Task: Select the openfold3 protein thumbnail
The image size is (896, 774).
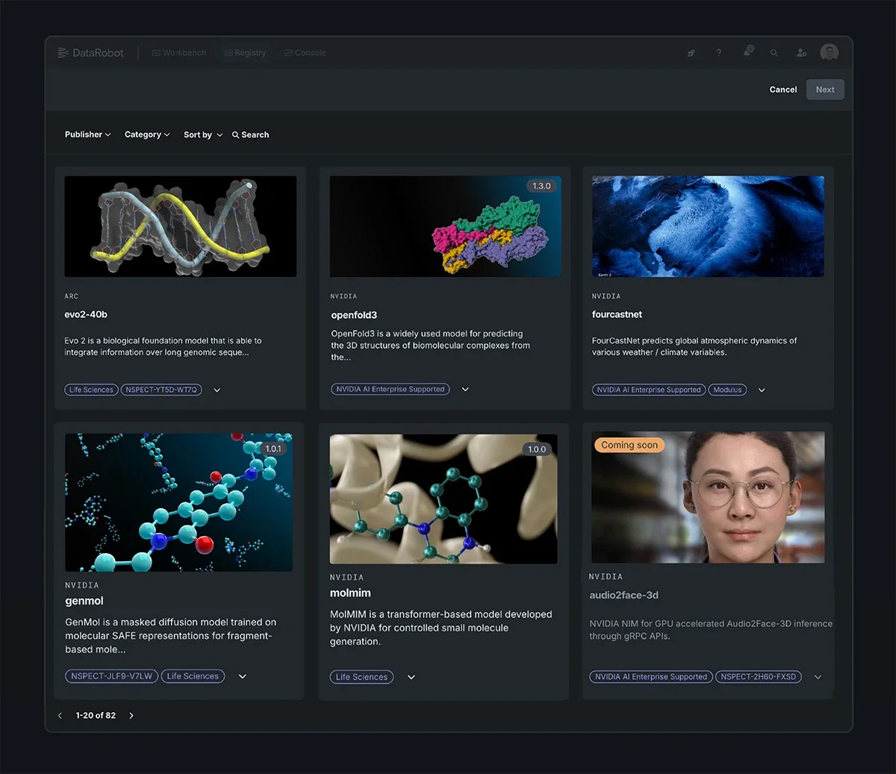Action: tap(445, 226)
